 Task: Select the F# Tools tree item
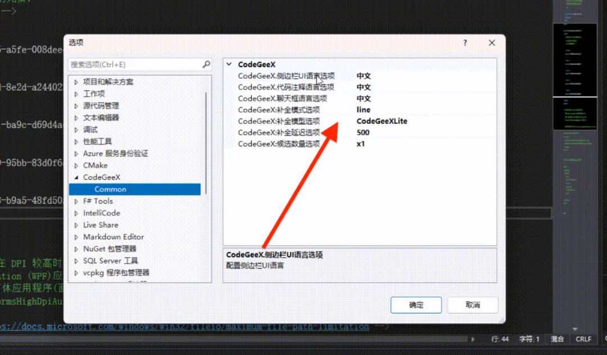pyautogui.click(x=98, y=201)
